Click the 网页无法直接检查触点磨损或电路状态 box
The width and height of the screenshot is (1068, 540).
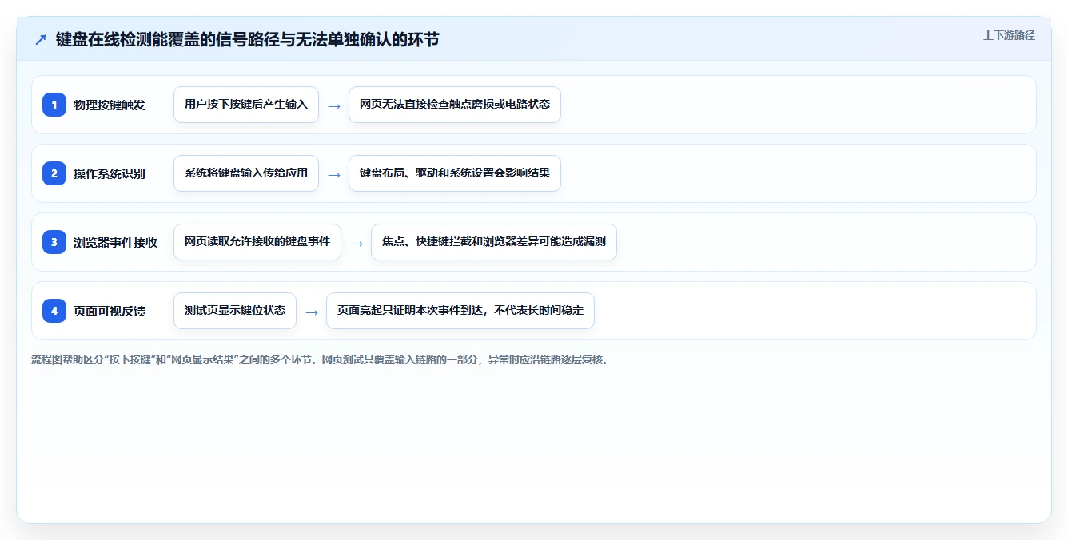[455, 105]
